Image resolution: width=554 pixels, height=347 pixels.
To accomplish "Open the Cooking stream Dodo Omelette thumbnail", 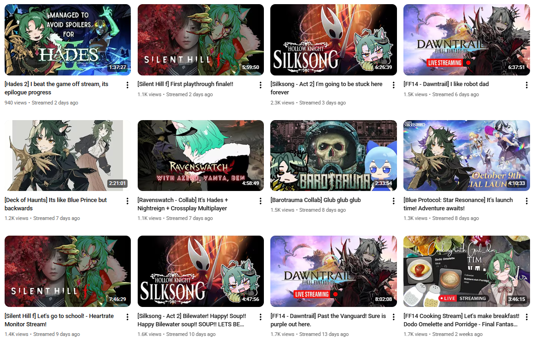I will (467, 272).
